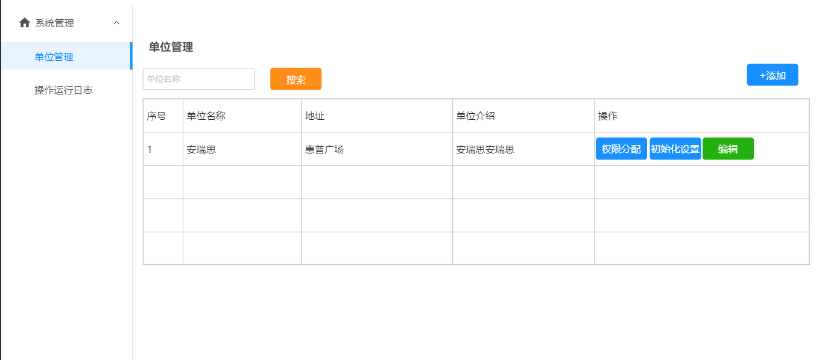Select 单位管理 in the sidebar
828x360 pixels.
[x=54, y=57]
